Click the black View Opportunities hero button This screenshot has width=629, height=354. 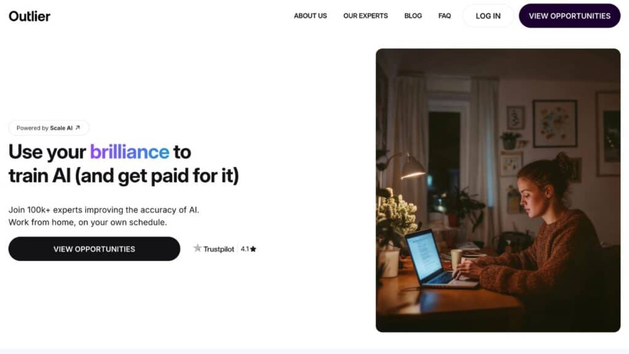tap(94, 249)
